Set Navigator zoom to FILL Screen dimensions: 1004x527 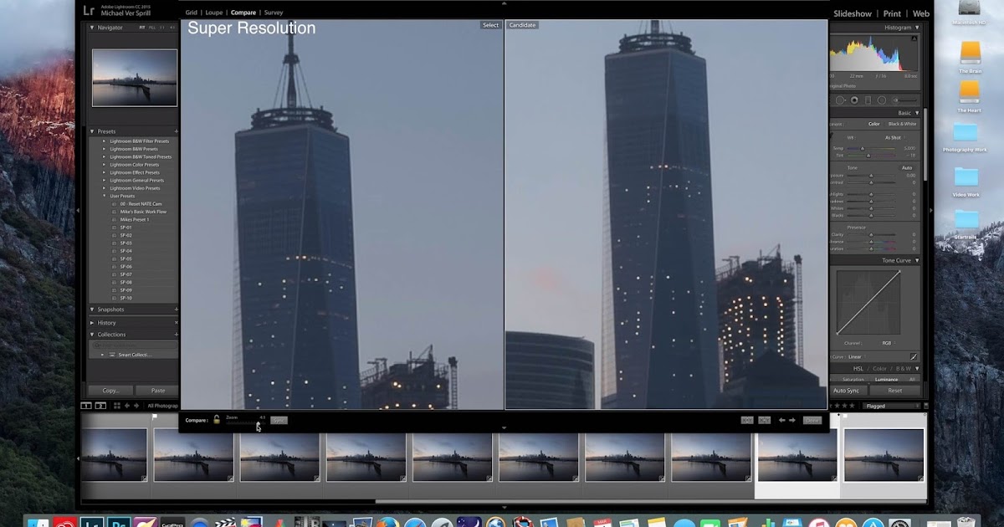click(151, 28)
